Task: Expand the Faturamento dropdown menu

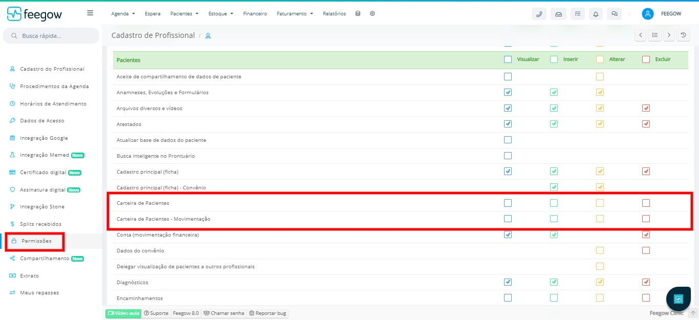Action: click(x=295, y=14)
